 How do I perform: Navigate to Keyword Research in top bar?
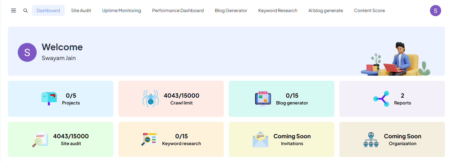(x=278, y=11)
